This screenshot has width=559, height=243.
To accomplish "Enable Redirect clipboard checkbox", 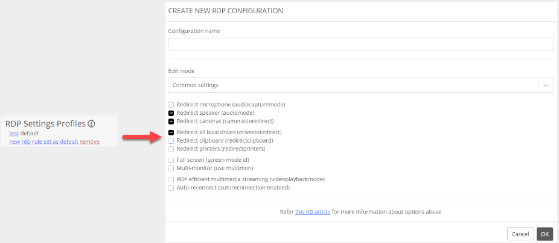I will point(171,140).
